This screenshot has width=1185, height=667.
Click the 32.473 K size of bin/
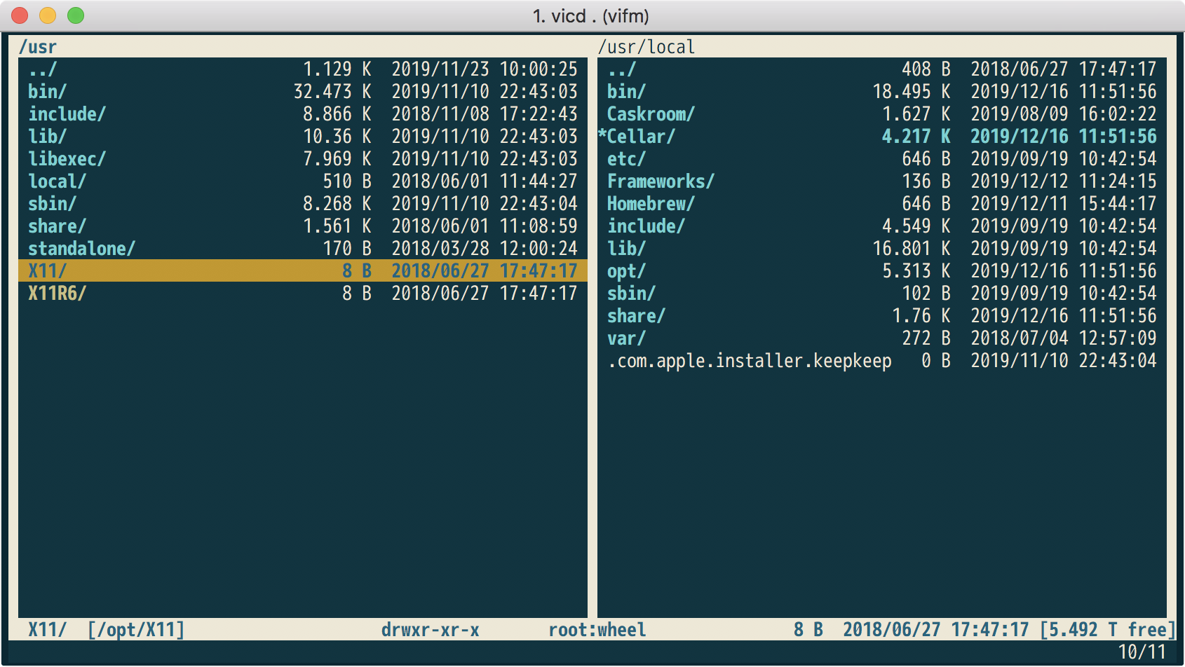click(332, 92)
